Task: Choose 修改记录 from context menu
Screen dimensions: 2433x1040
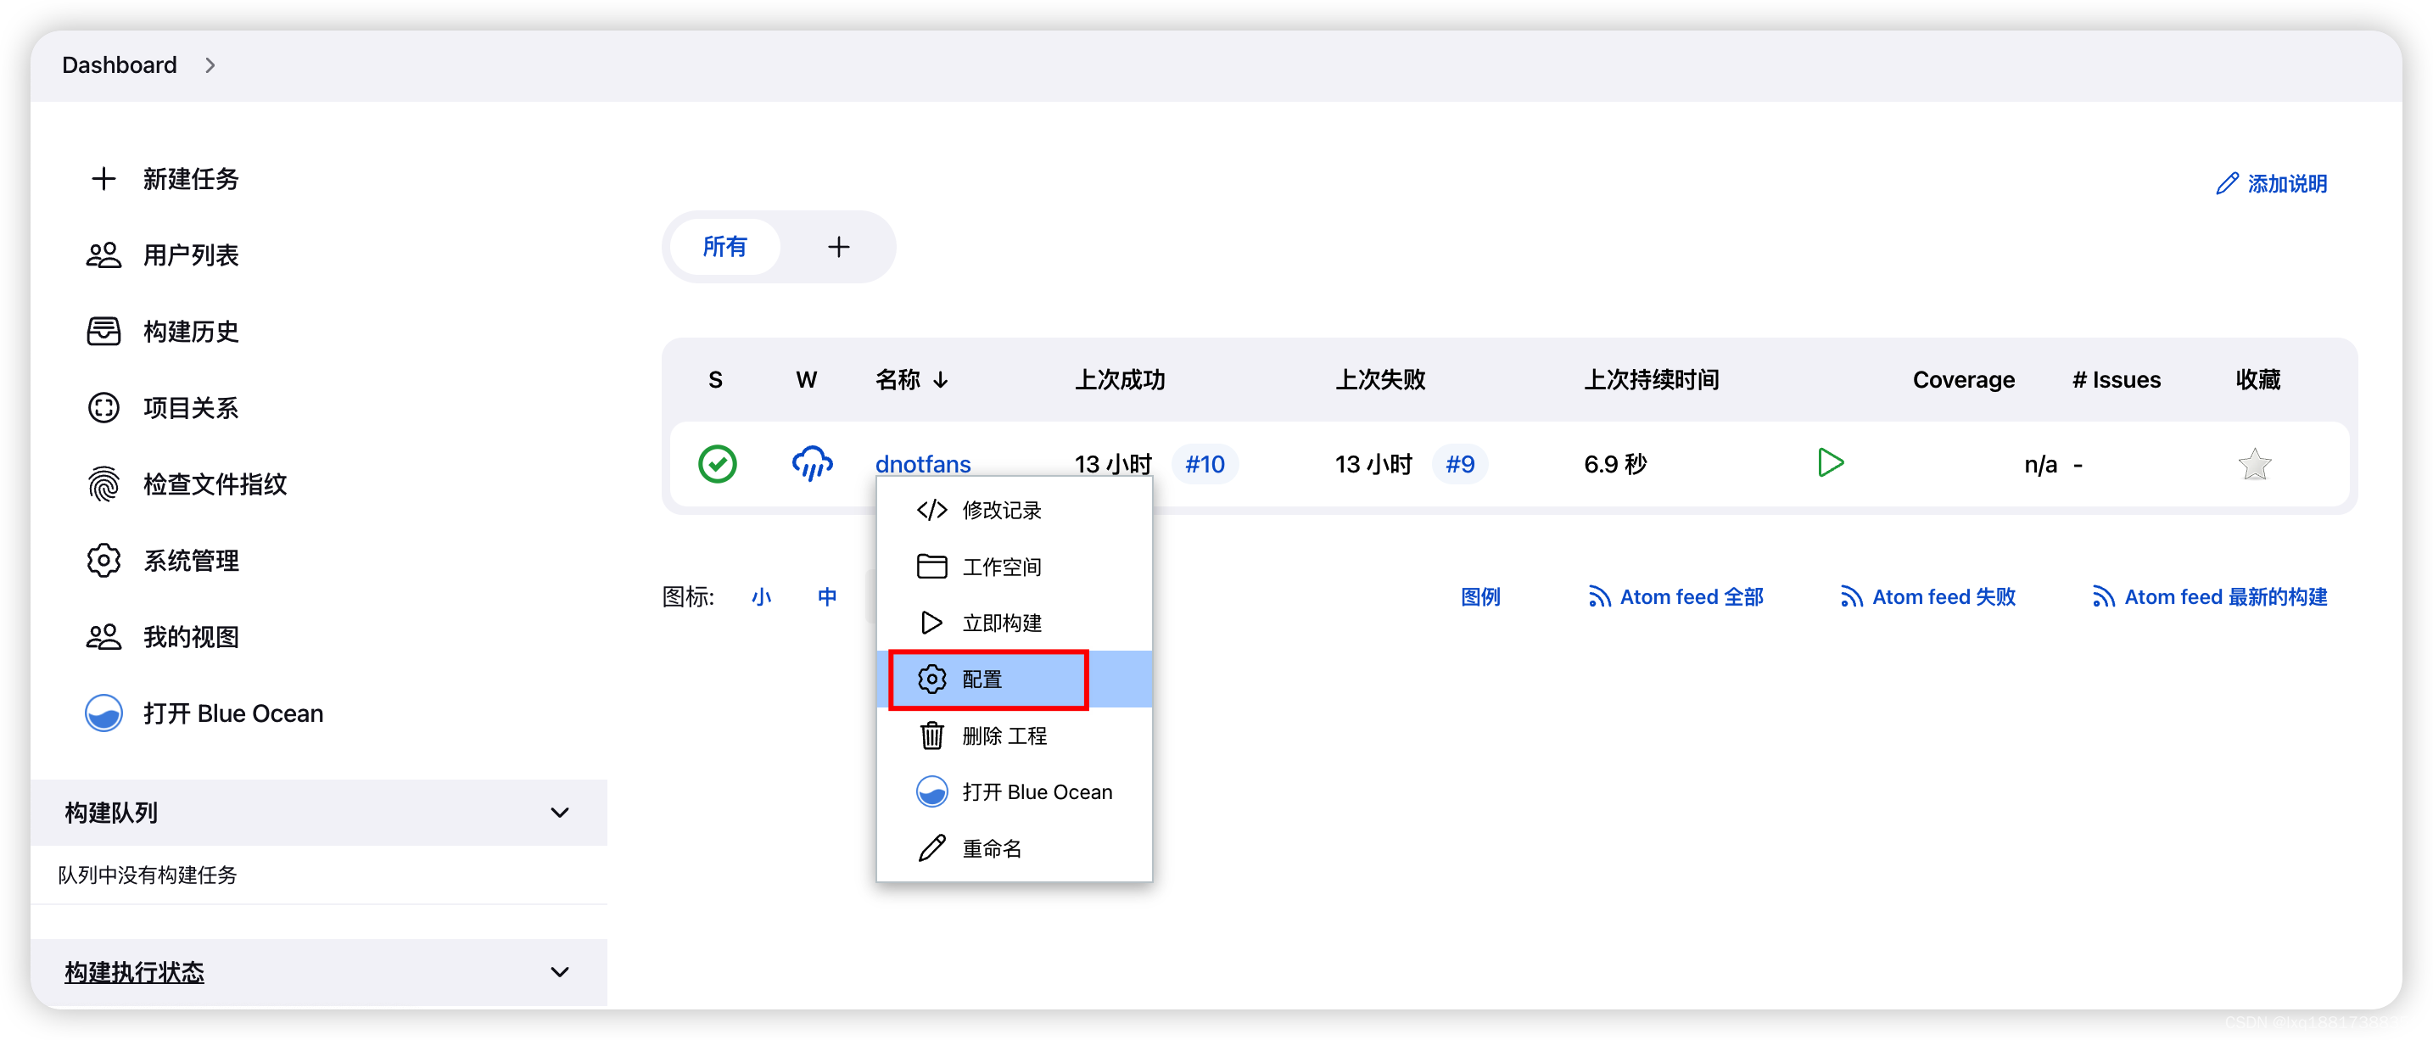Action: point(1014,510)
